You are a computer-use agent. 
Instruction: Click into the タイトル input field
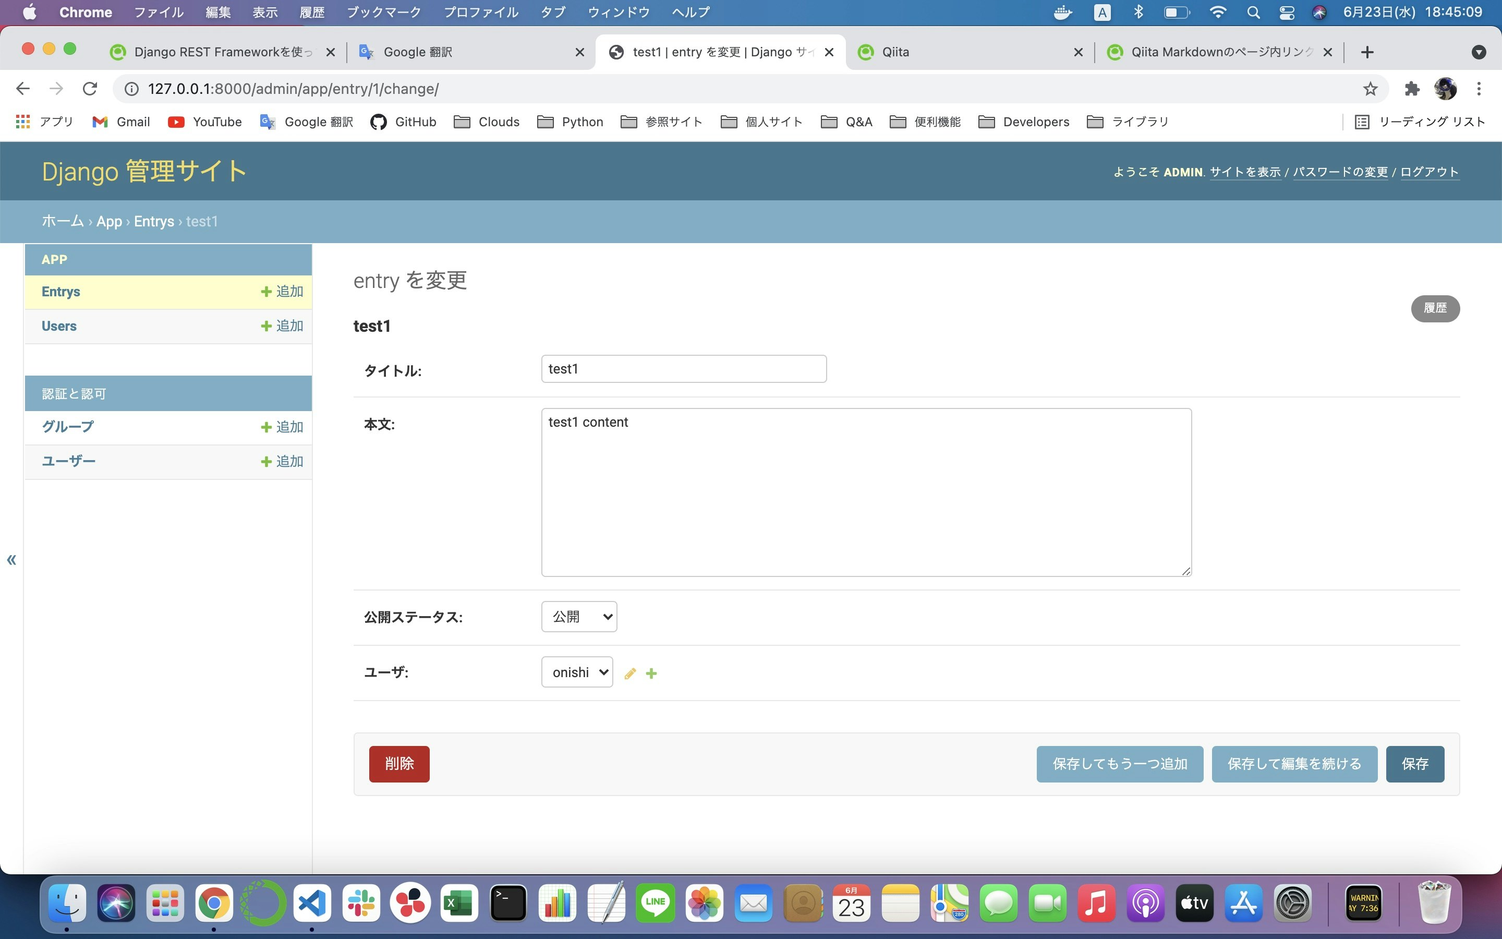click(683, 369)
